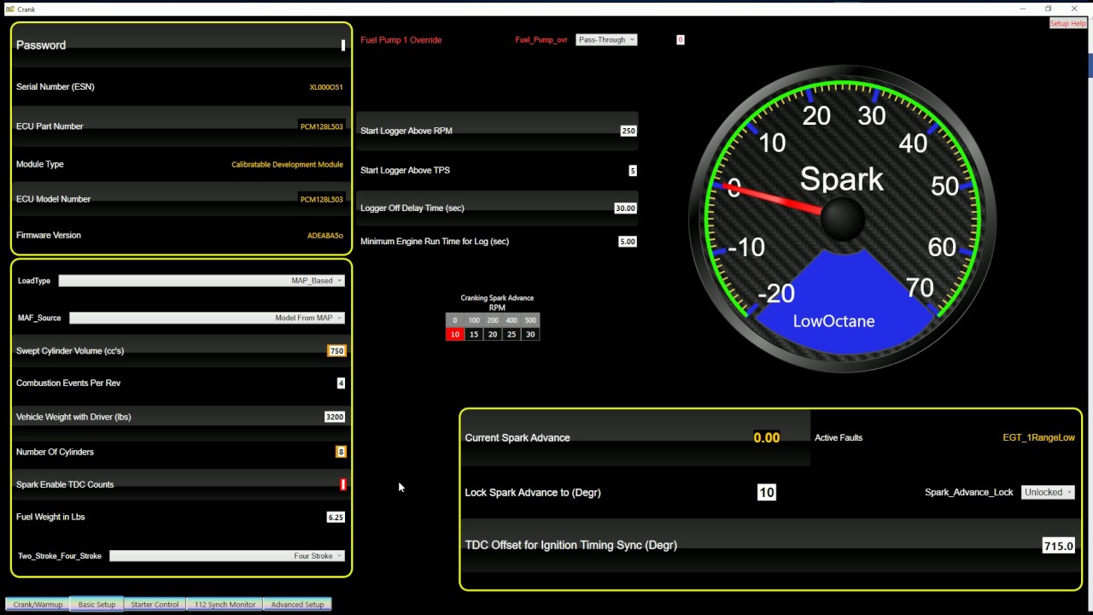The image size is (1093, 615).
Task: Click the ECU Part Number value
Action: (x=322, y=126)
